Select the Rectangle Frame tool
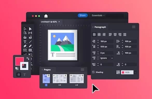Viewport: 152px width, 99px height. 25,50
